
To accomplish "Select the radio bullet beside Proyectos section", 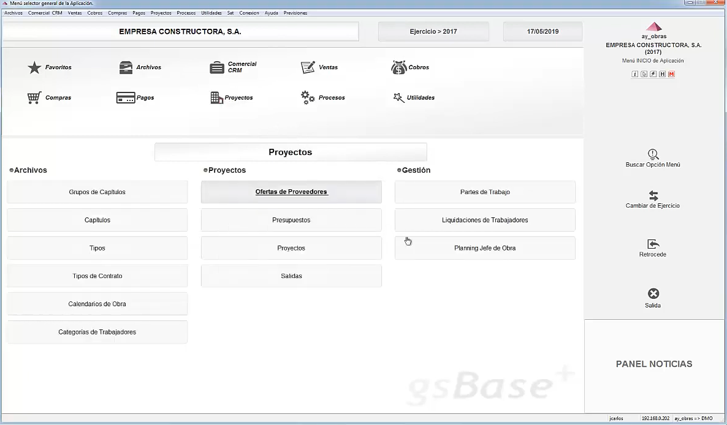I will (205, 170).
